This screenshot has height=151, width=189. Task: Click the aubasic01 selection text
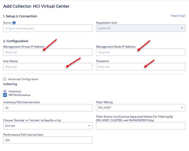click(104, 28)
